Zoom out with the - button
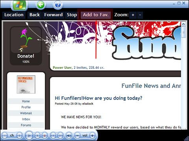The width and height of the screenshot is (189, 141). pyautogui.click(x=140, y=15)
